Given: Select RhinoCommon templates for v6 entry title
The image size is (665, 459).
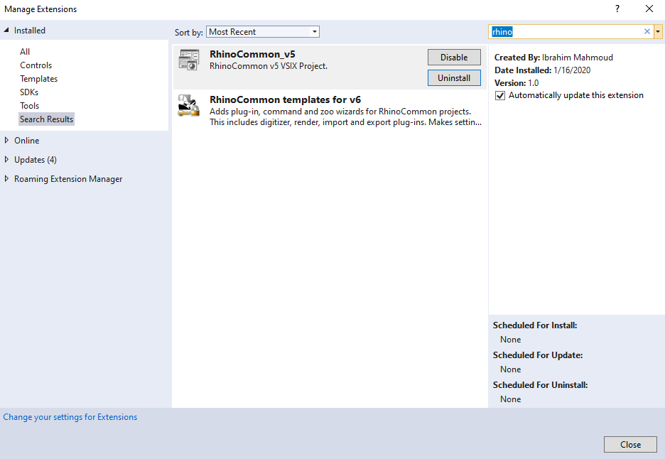Looking at the screenshot, I should tap(285, 99).
